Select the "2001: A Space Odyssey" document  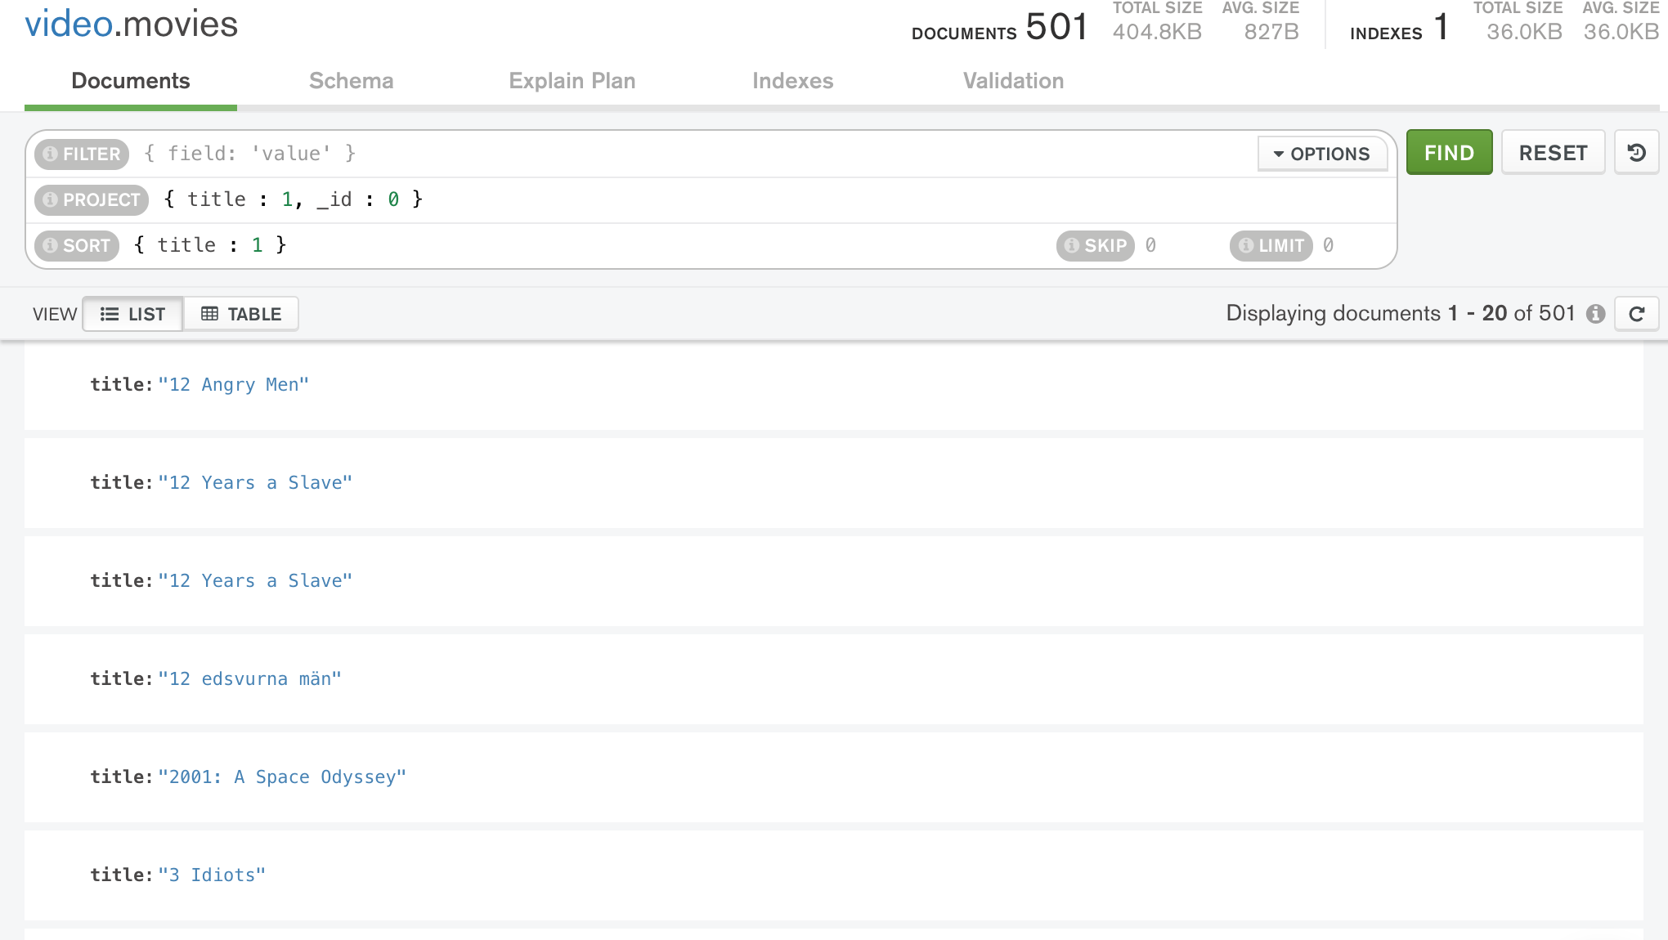(834, 777)
